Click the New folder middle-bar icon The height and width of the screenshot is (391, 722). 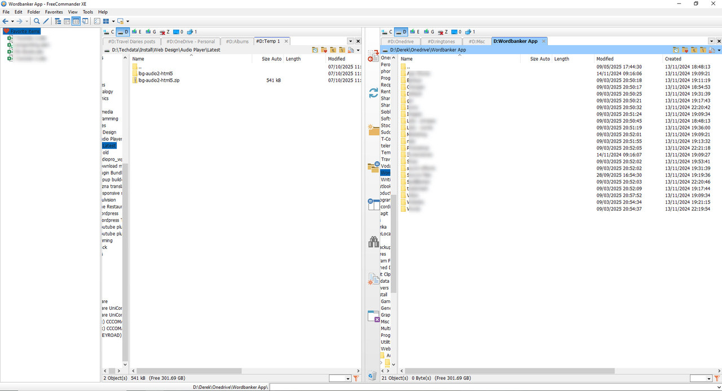(373, 130)
